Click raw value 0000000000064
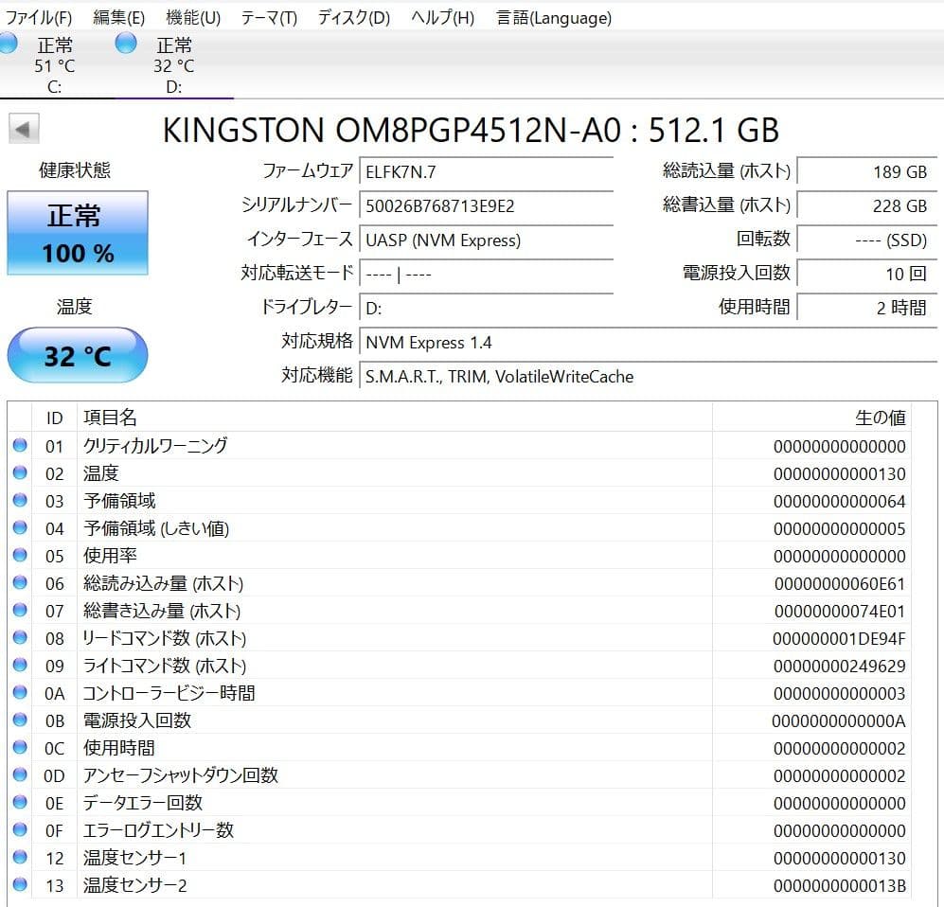944x907 pixels. pyautogui.click(x=839, y=501)
